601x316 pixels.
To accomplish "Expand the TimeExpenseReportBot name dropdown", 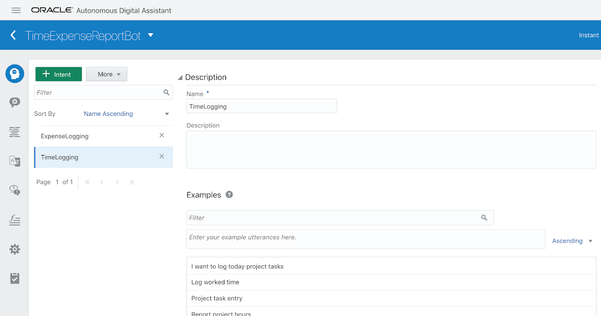I will (x=150, y=35).
